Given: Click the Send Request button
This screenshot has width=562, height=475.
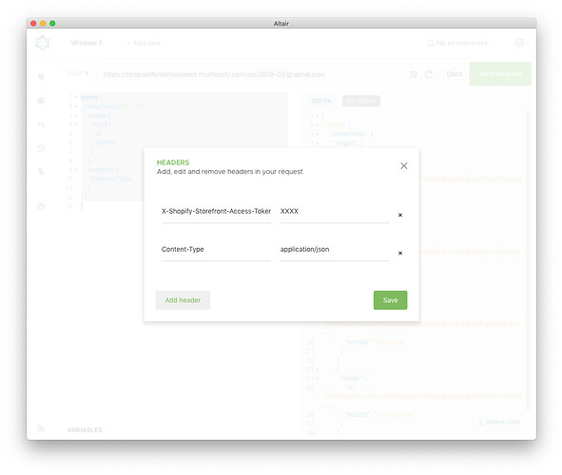Looking at the screenshot, I should (x=500, y=74).
